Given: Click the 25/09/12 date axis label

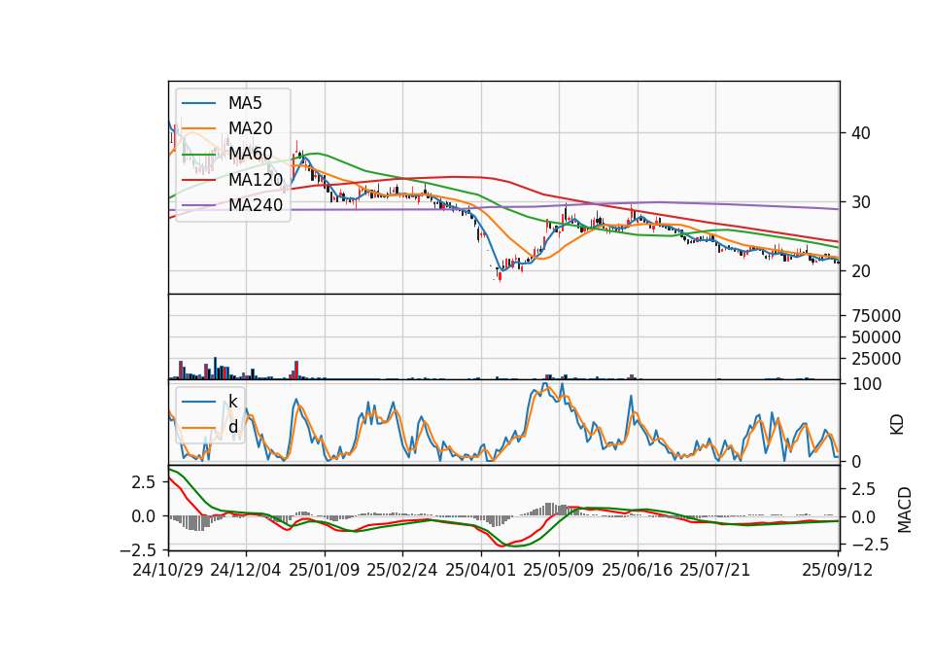Looking at the screenshot, I should [x=837, y=570].
